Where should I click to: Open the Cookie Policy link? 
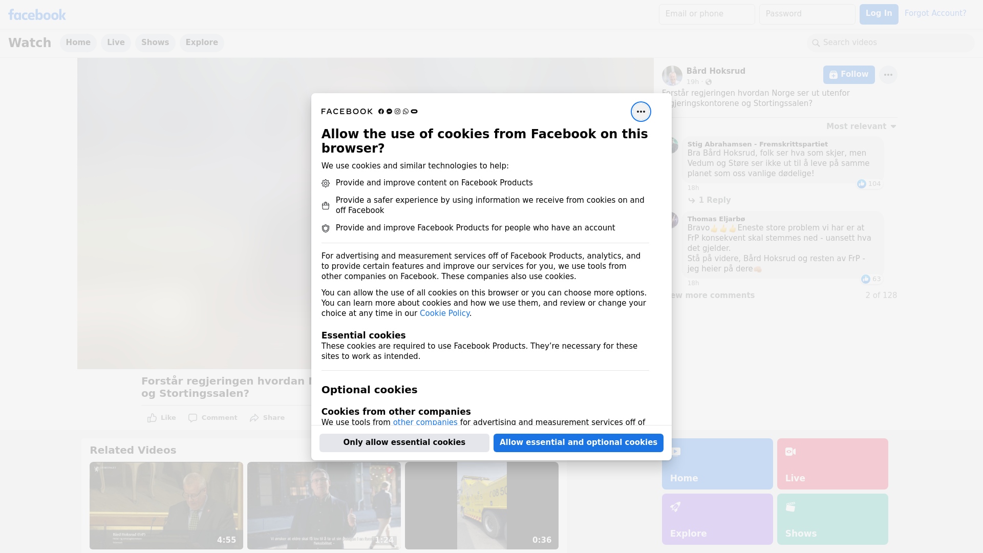point(444,313)
